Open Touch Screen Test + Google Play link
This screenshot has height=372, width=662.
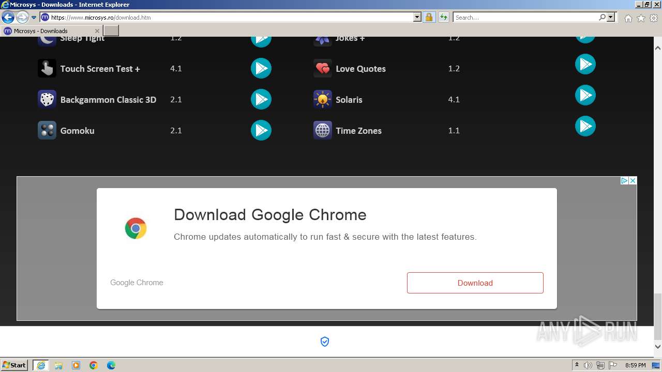pos(261,68)
